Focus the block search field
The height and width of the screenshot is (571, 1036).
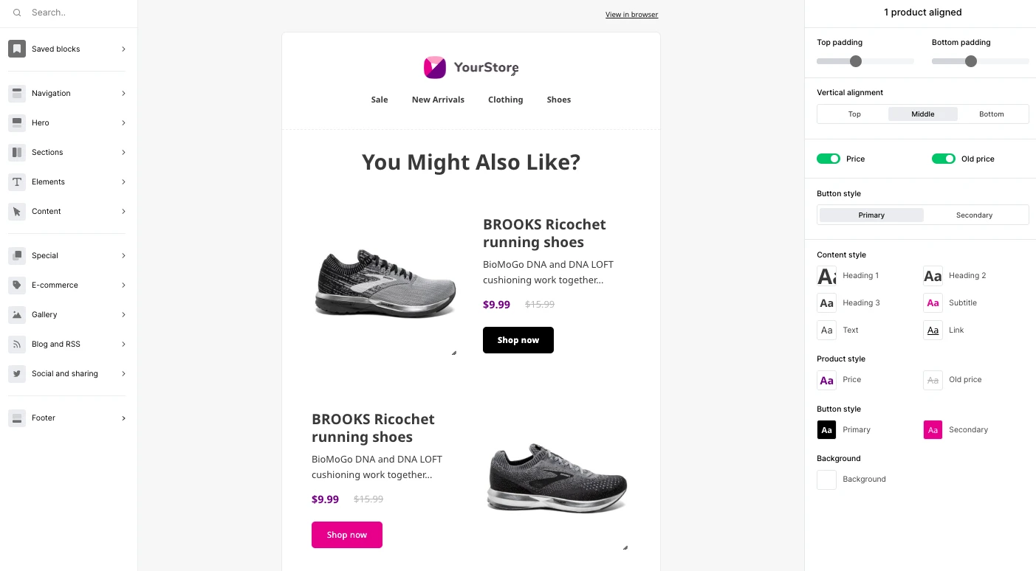[74, 13]
